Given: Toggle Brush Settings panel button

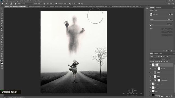Looking at the screenshot, I should pyautogui.click(x=16, y=4).
